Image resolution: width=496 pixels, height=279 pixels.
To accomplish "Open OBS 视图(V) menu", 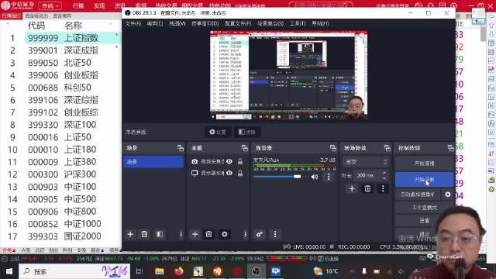I will (177, 23).
